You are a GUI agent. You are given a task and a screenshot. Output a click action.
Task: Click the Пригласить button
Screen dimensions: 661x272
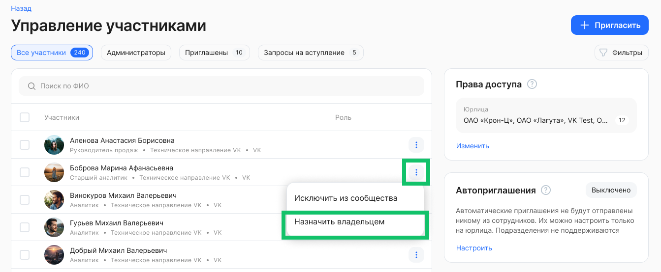pyautogui.click(x=610, y=25)
